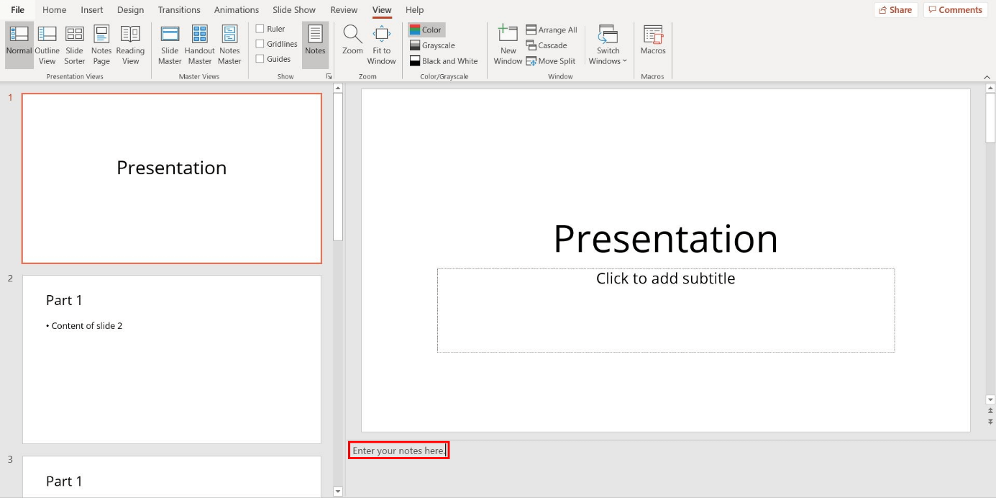Open the Slide Show menu tab

[293, 9]
